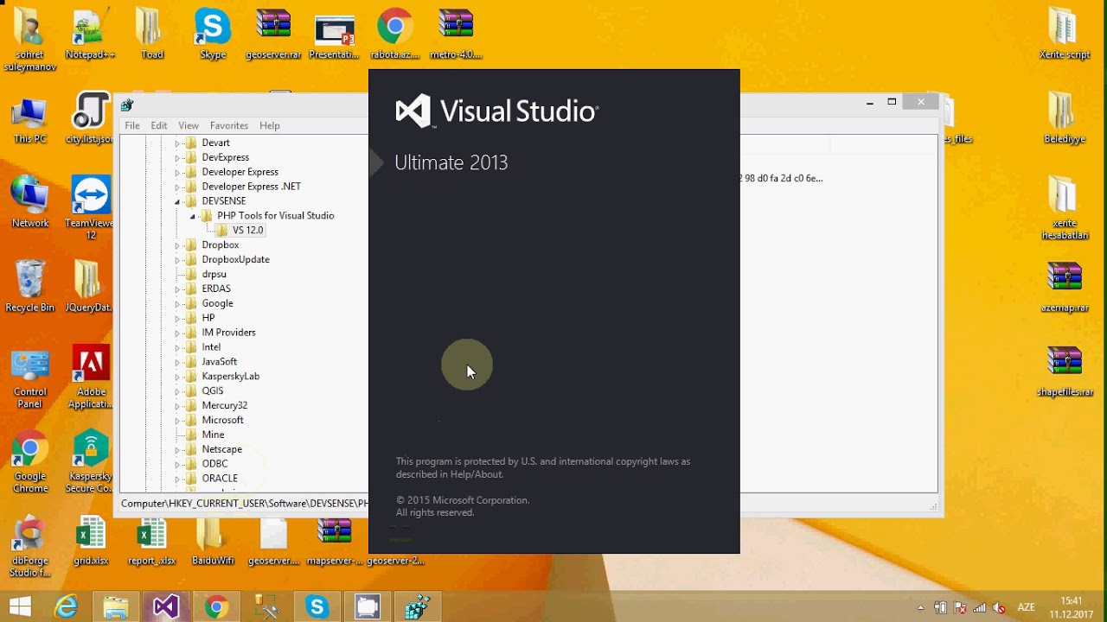Open Internet Explorer from taskbar
Viewport: 1107px width, 622px height.
[x=67, y=606]
